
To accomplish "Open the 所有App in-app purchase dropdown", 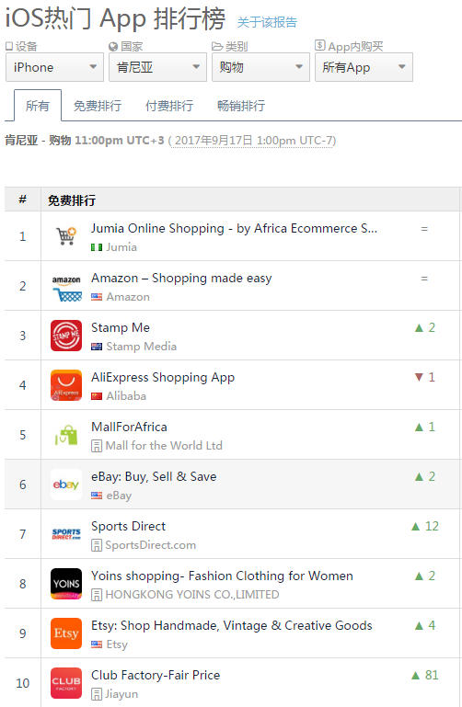I will (364, 67).
